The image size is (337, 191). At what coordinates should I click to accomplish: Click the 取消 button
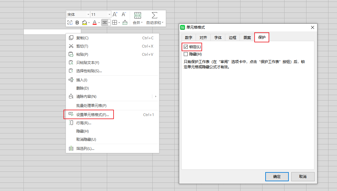coord(303,177)
